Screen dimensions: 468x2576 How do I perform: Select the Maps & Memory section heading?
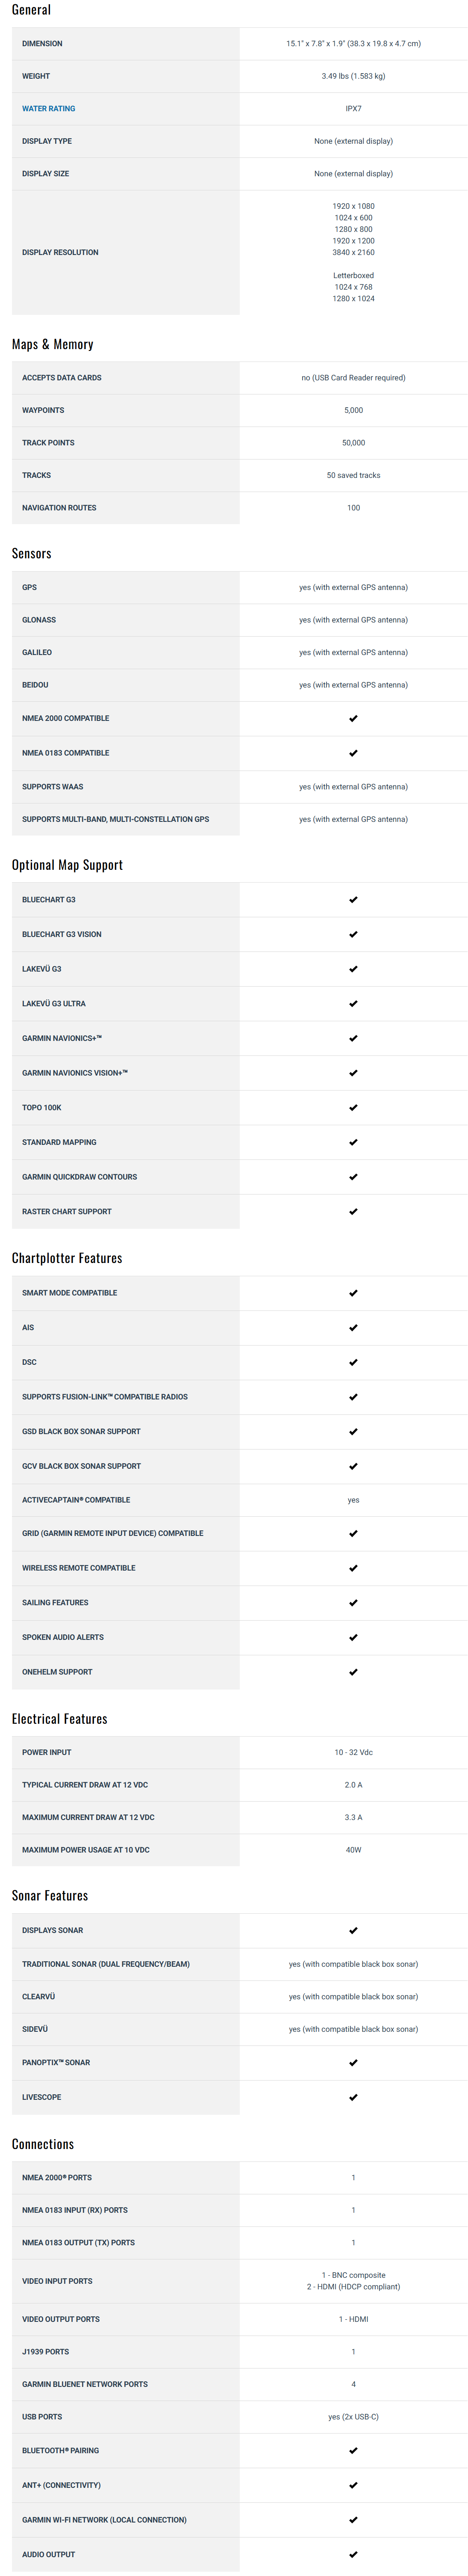pos(53,344)
